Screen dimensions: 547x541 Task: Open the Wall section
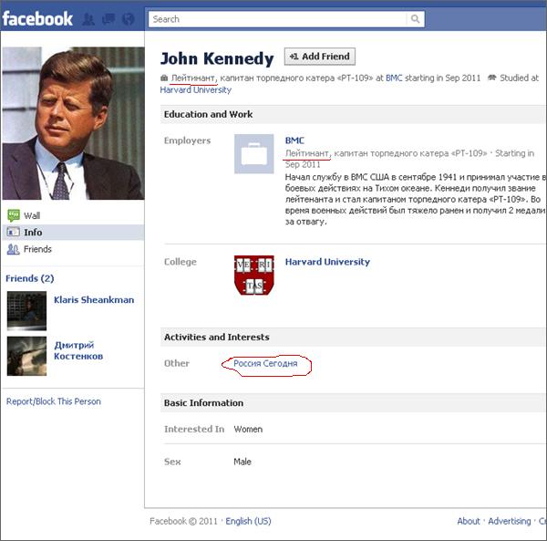click(x=32, y=215)
